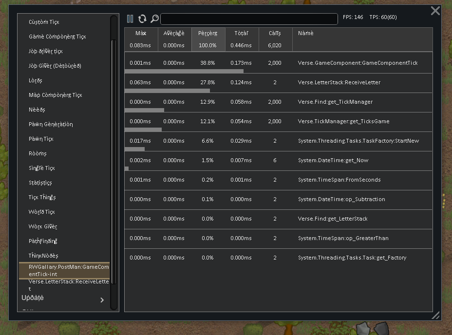The height and width of the screenshot is (335, 452).
Task: Click Verse.Find:get_LetterStack row name
Action: (x=333, y=219)
